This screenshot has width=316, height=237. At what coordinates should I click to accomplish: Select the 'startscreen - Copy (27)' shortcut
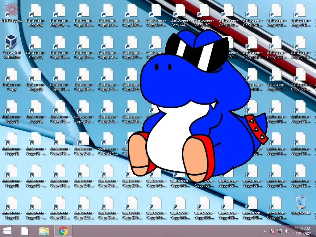[x=108, y=144]
